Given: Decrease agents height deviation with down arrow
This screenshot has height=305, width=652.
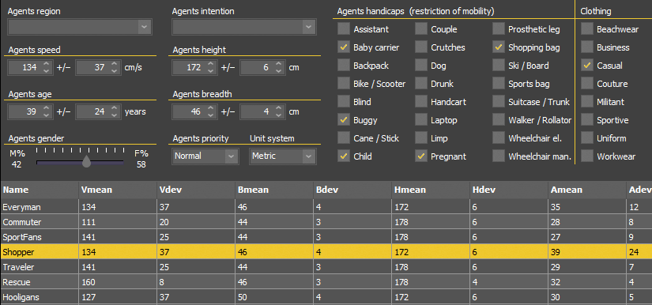Looking at the screenshot, I should pyautogui.click(x=279, y=71).
